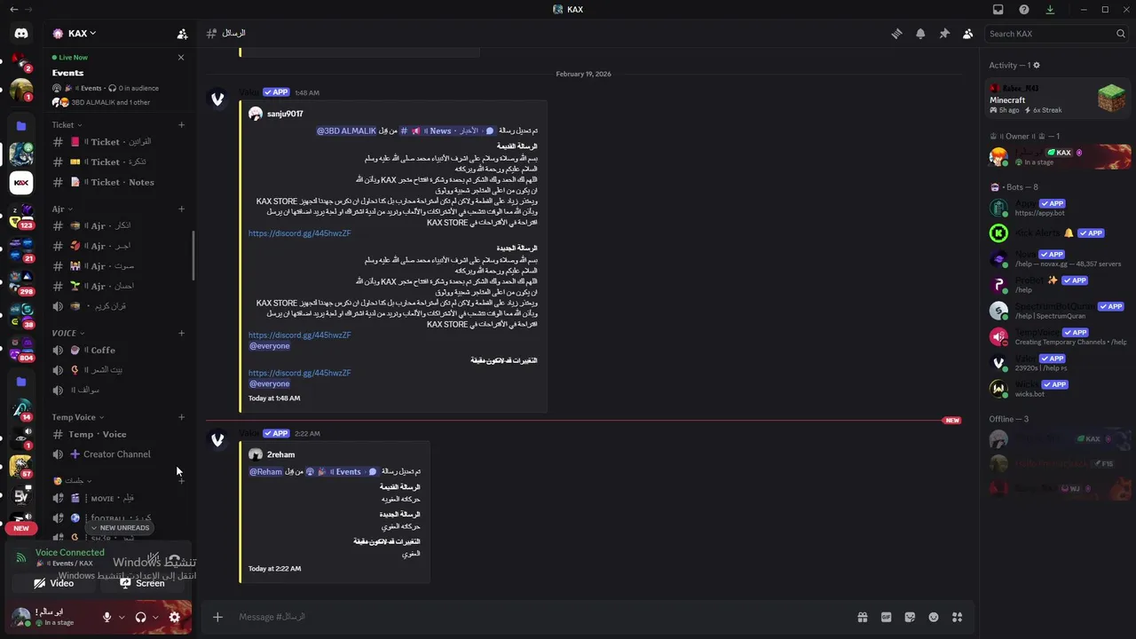Open the message attachment plus button
The image size is (1136, 639).
tap(217, 618)
